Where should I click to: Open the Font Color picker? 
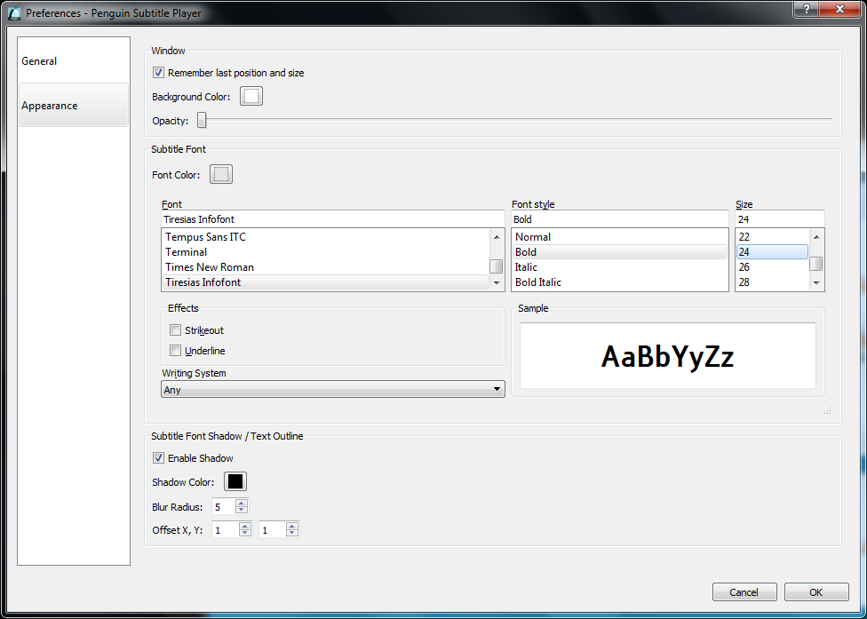[220, 173]
